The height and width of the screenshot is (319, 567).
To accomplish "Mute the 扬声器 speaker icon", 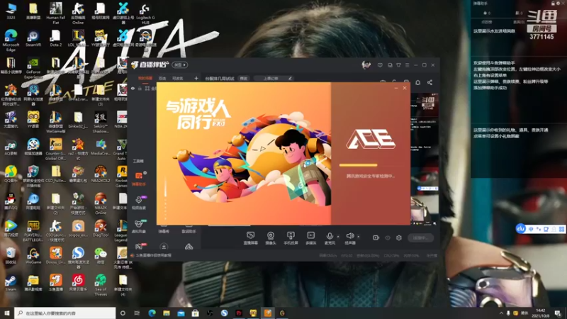I will pos(349,236).
